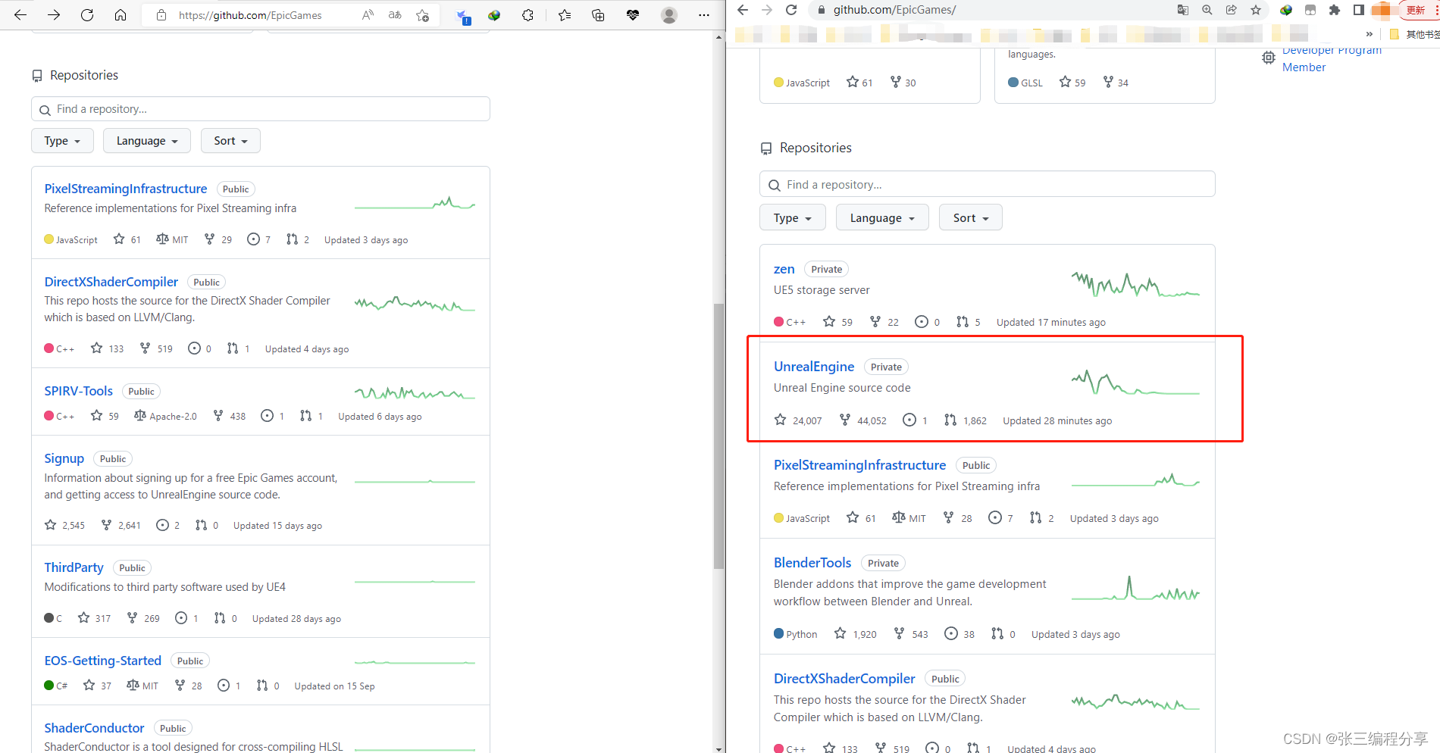The width and height of the screenshot is (1440, 753).
Task: Toggle side panel icon in right Chrome
Action: tap(1359, 10)
